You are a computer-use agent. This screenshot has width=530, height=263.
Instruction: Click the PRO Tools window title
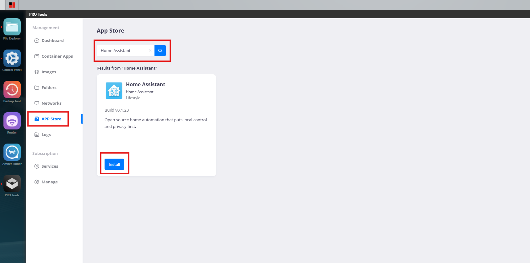pyautogui.click(x=38, y=14)
